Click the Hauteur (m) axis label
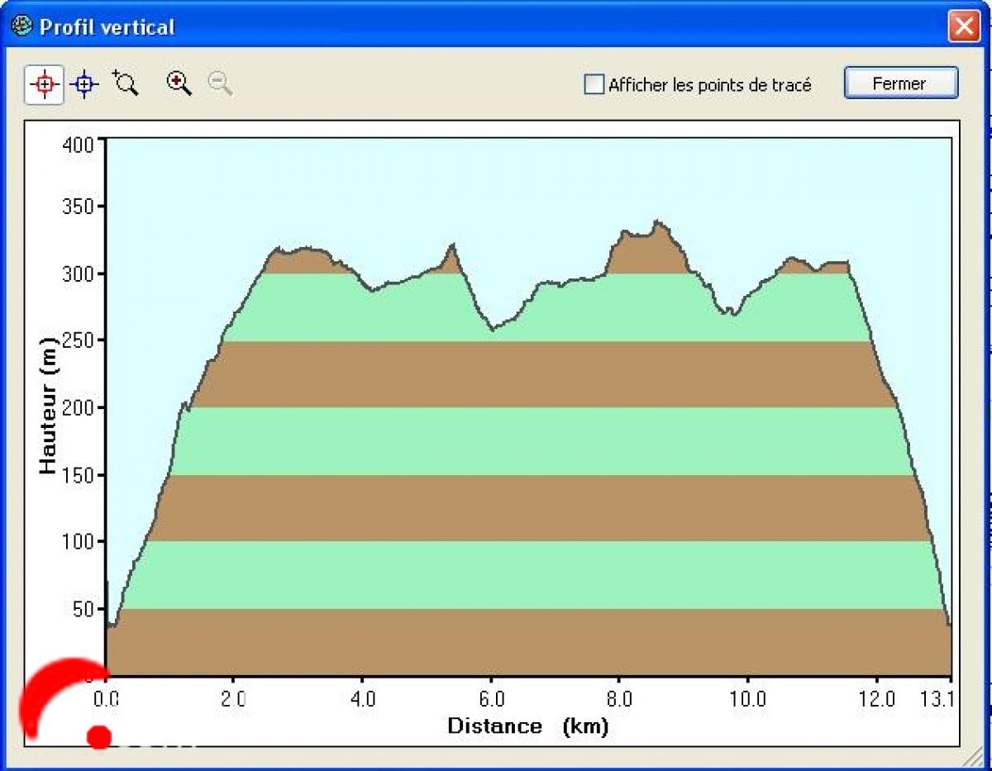 click(49, 406)
